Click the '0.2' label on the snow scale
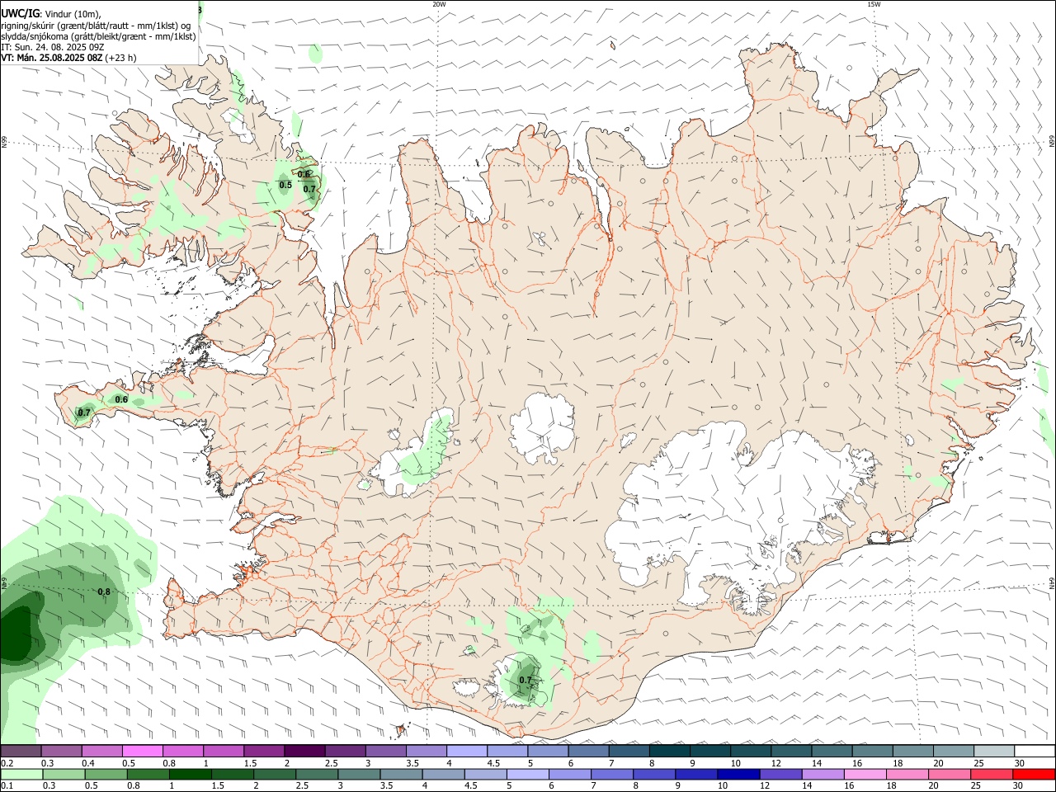 point(7,763)
